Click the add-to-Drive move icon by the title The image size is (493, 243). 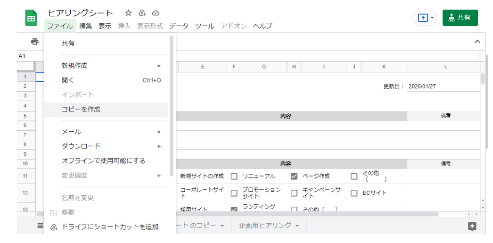142,13
